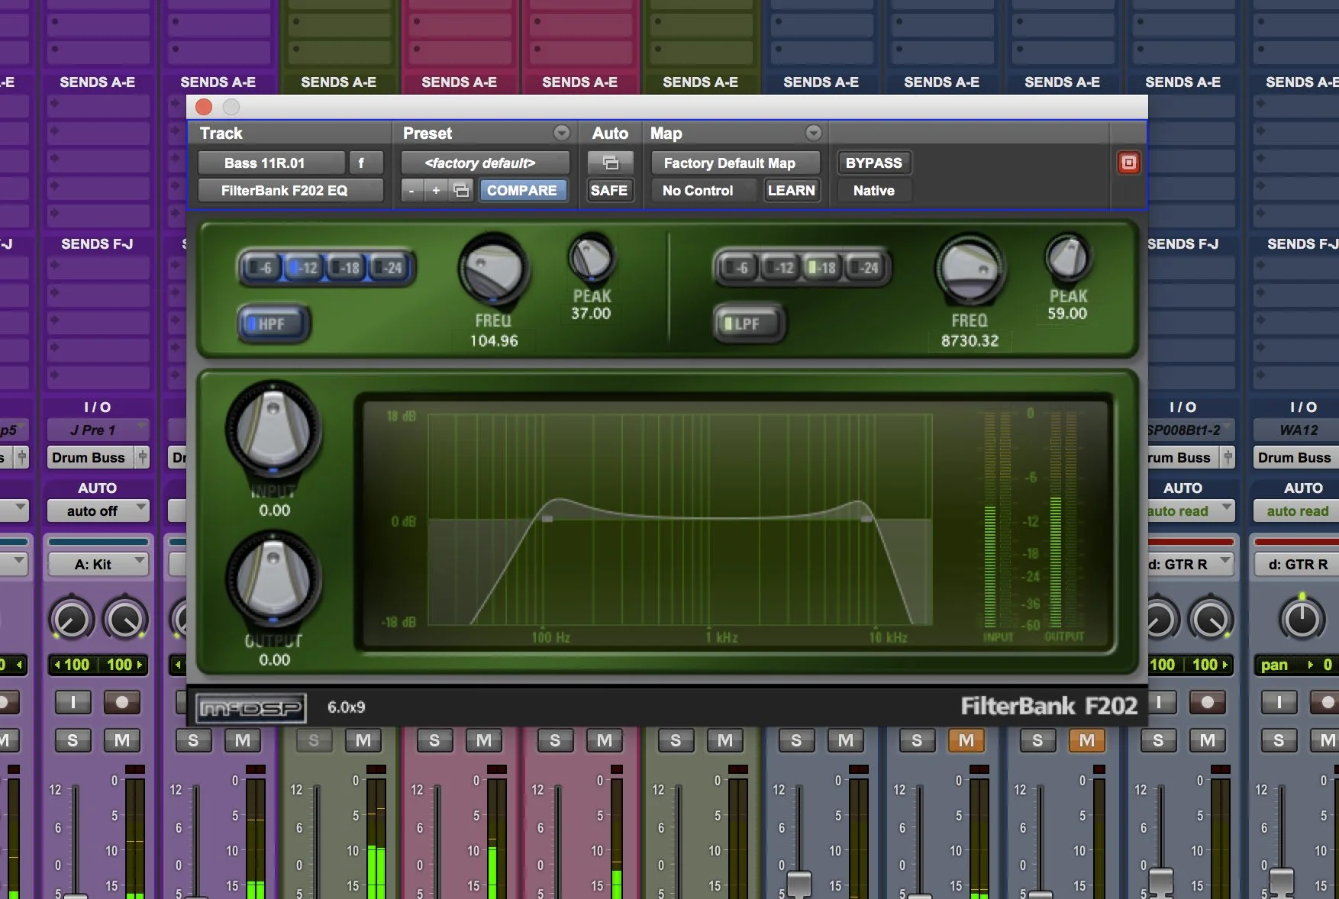Unmute the first orange-muted blue track
1339x899 pixels.
(x=966, y=740)
